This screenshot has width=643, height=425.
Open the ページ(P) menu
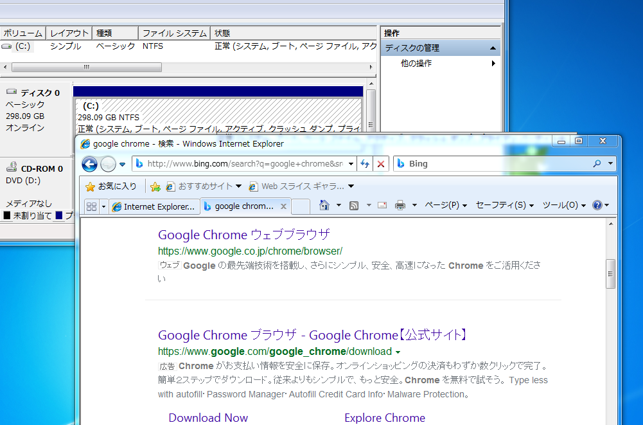coord(446,205)
